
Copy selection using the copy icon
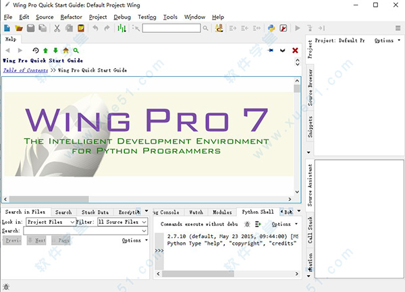(69, 28)
